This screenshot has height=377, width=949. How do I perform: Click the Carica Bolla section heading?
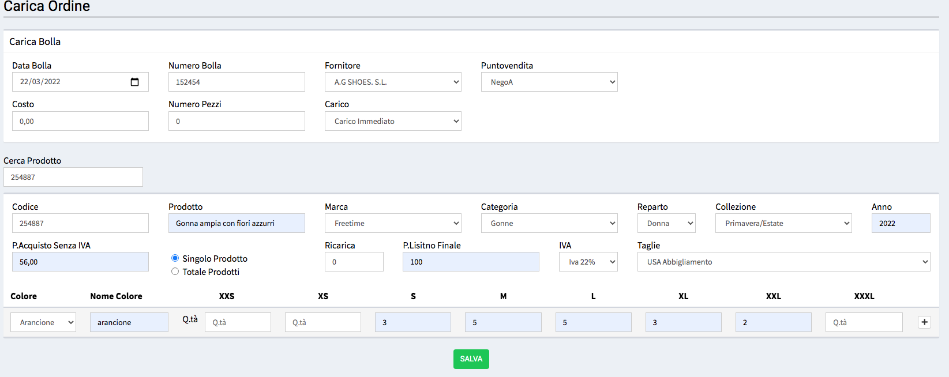(x=35, y=42)
